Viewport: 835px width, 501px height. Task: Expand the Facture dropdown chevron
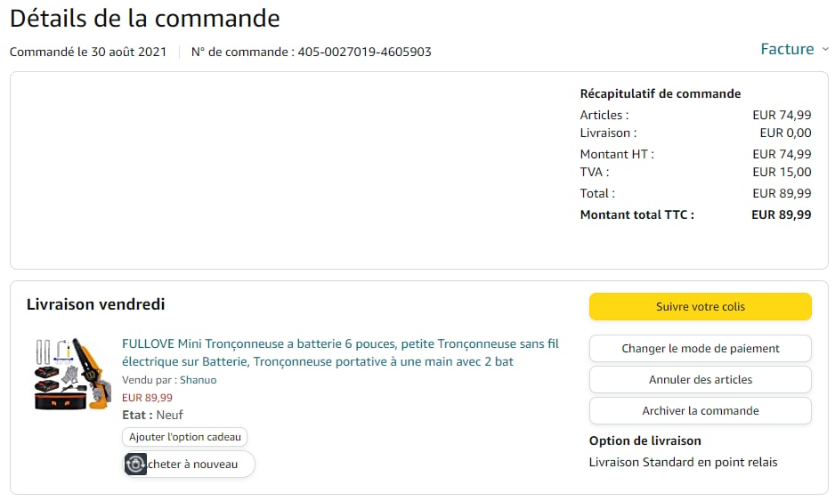[824, 50]
